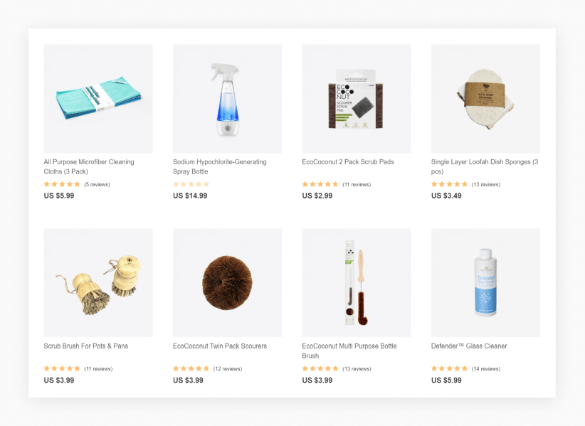
Task: Click star rating of Twin Pack Scourers
Action: [x=191, y=368]
